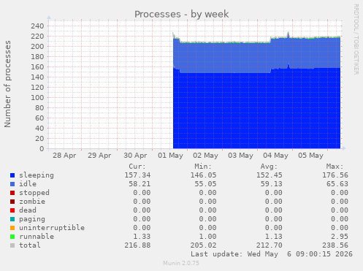The width and height of the screenshot is (363, 271).
Task: Click sleeping current value 157.34
Action: pyautogui.click(x=137, y=175)
